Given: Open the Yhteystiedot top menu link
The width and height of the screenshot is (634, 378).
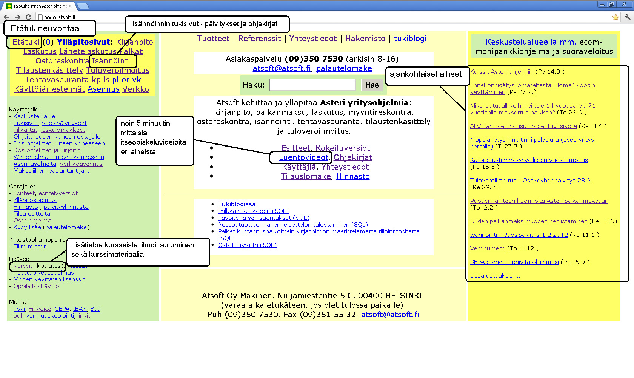Looking at the screenshot, I should coord(313,39).
